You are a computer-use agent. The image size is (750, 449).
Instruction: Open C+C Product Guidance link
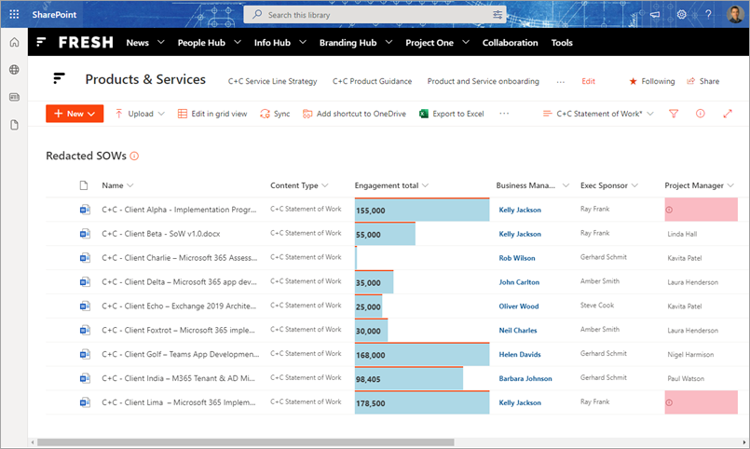(x=372, y=81)
